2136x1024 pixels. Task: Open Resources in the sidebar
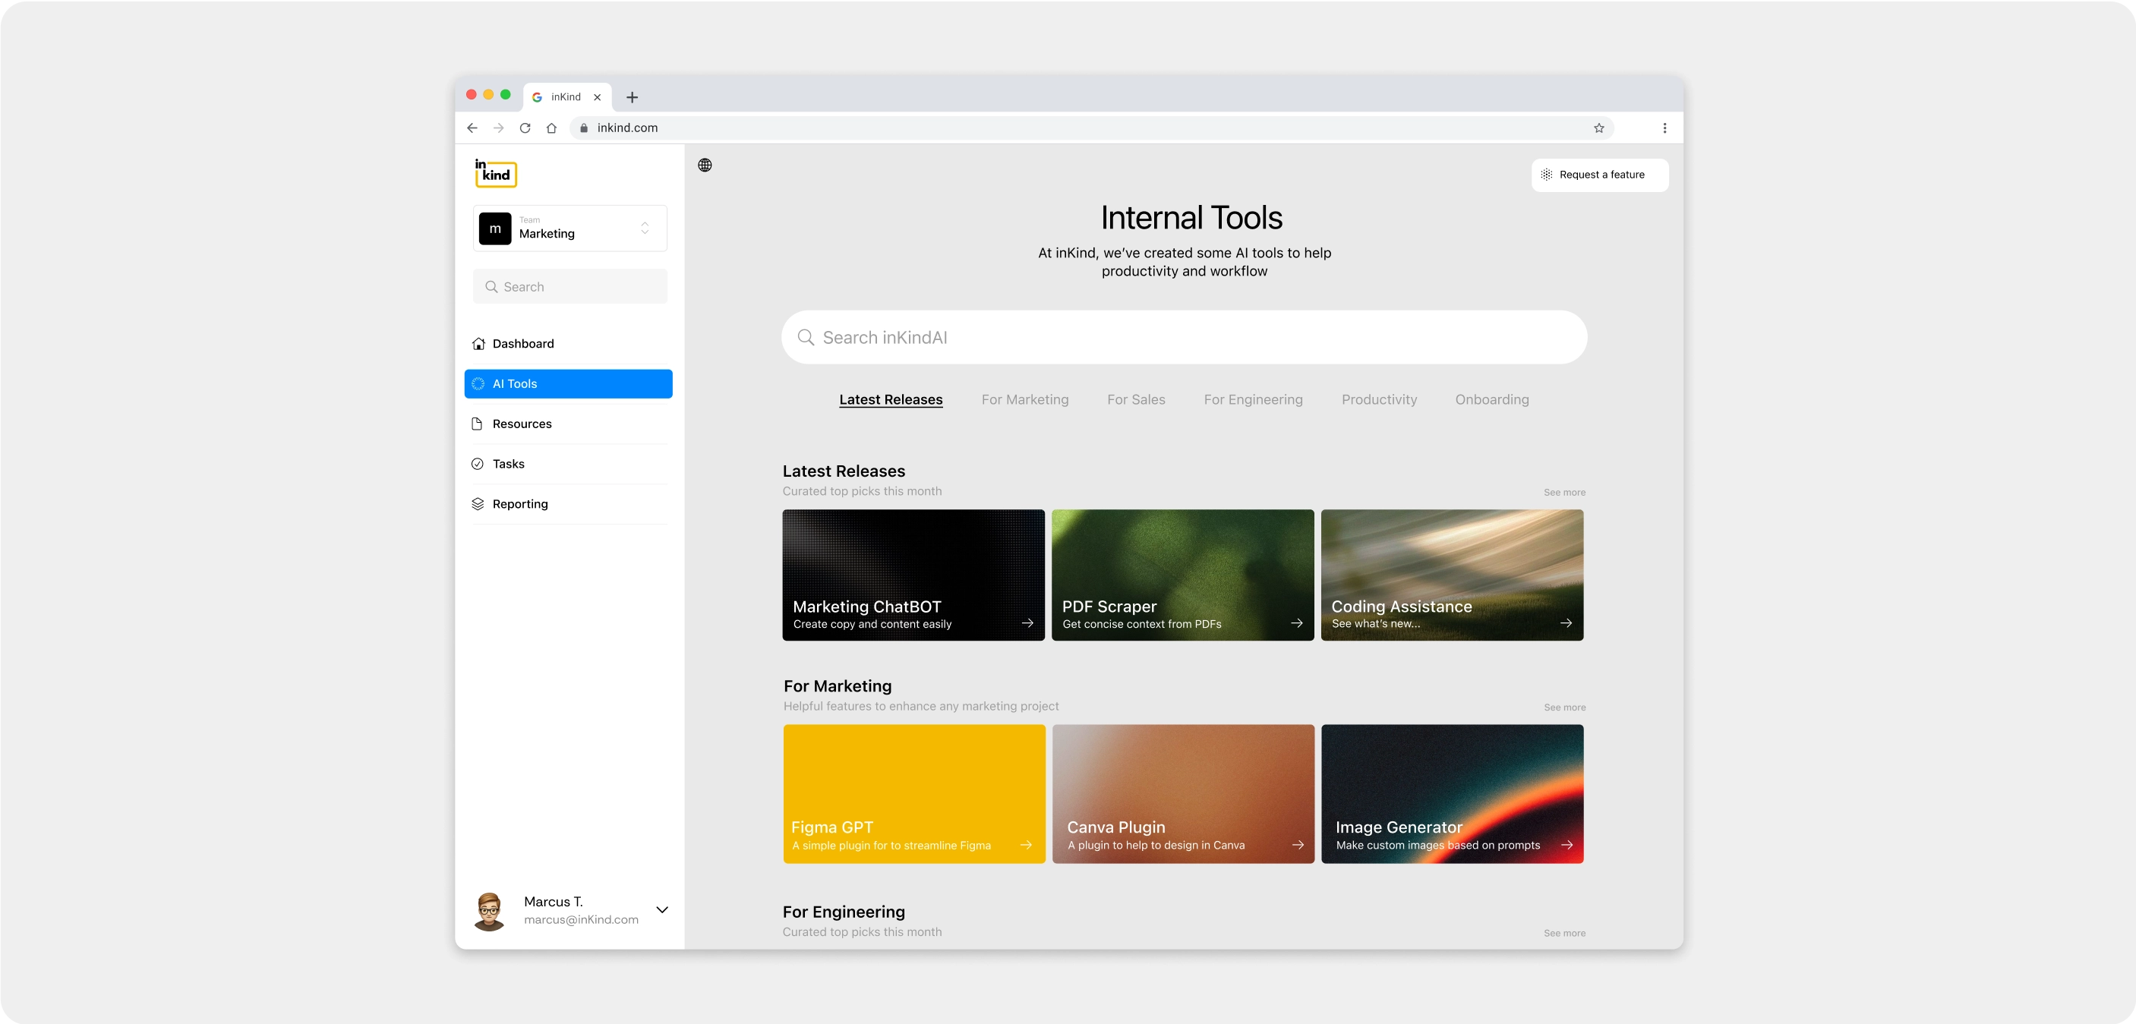tap(569, 424)
